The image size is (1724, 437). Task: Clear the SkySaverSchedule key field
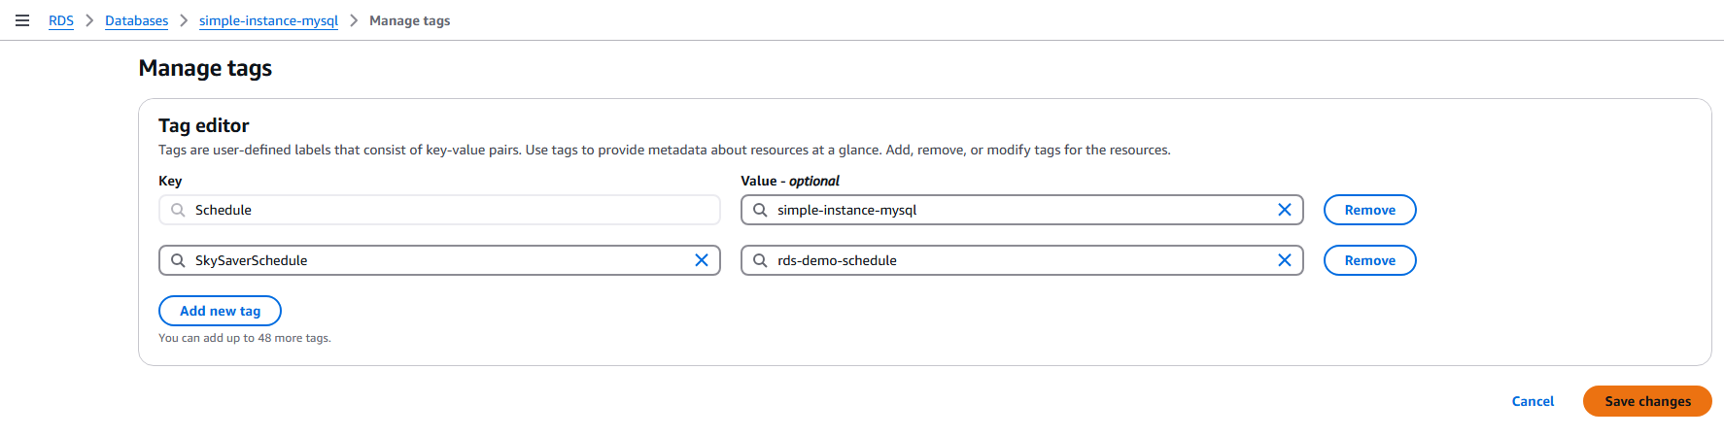tap(701, 260)
